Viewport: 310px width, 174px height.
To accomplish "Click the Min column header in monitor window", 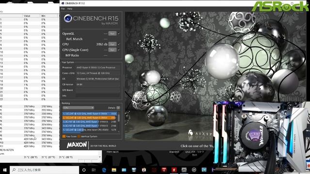I will (x=43, y=16).
